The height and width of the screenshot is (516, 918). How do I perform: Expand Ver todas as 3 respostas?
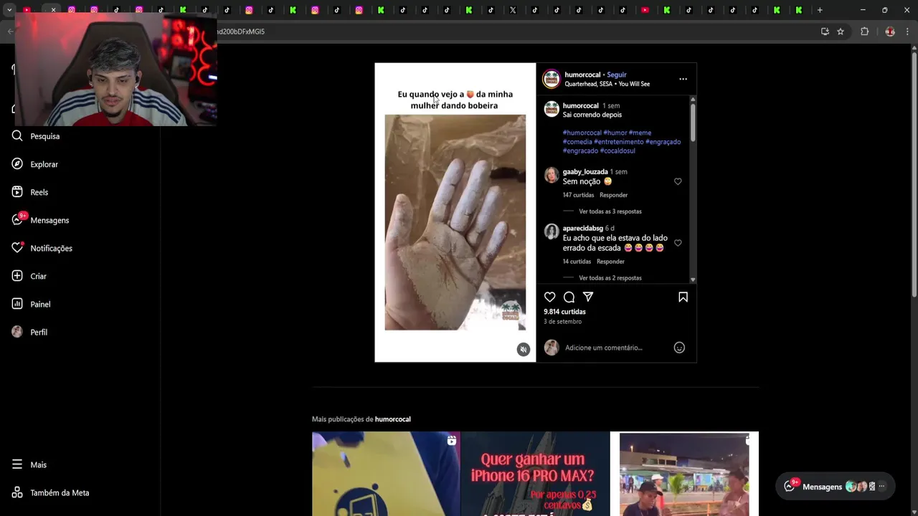(610, 211)
